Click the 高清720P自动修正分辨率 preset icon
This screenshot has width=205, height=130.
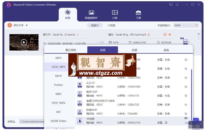(80, 103)
